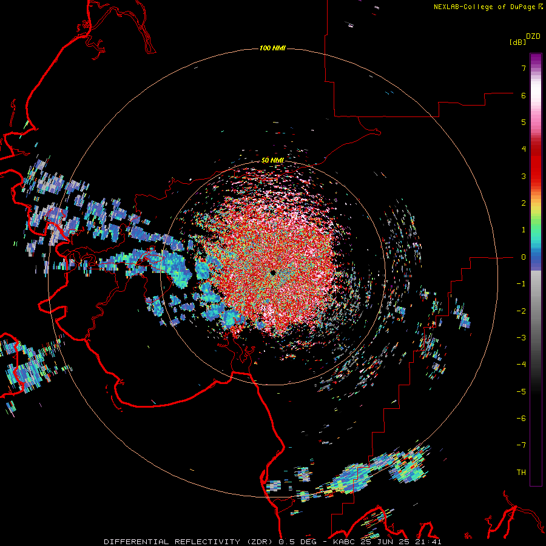Screen dimensions: 546x546
Task: Click the 50 NMI range ring label
Action: [x=272, y=160]
